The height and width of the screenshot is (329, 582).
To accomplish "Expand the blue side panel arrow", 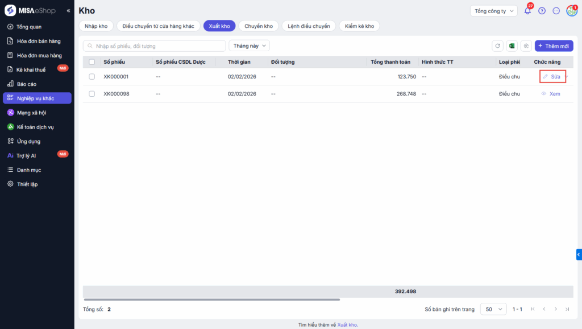I will pyautogui.click(x=579, y=254).
